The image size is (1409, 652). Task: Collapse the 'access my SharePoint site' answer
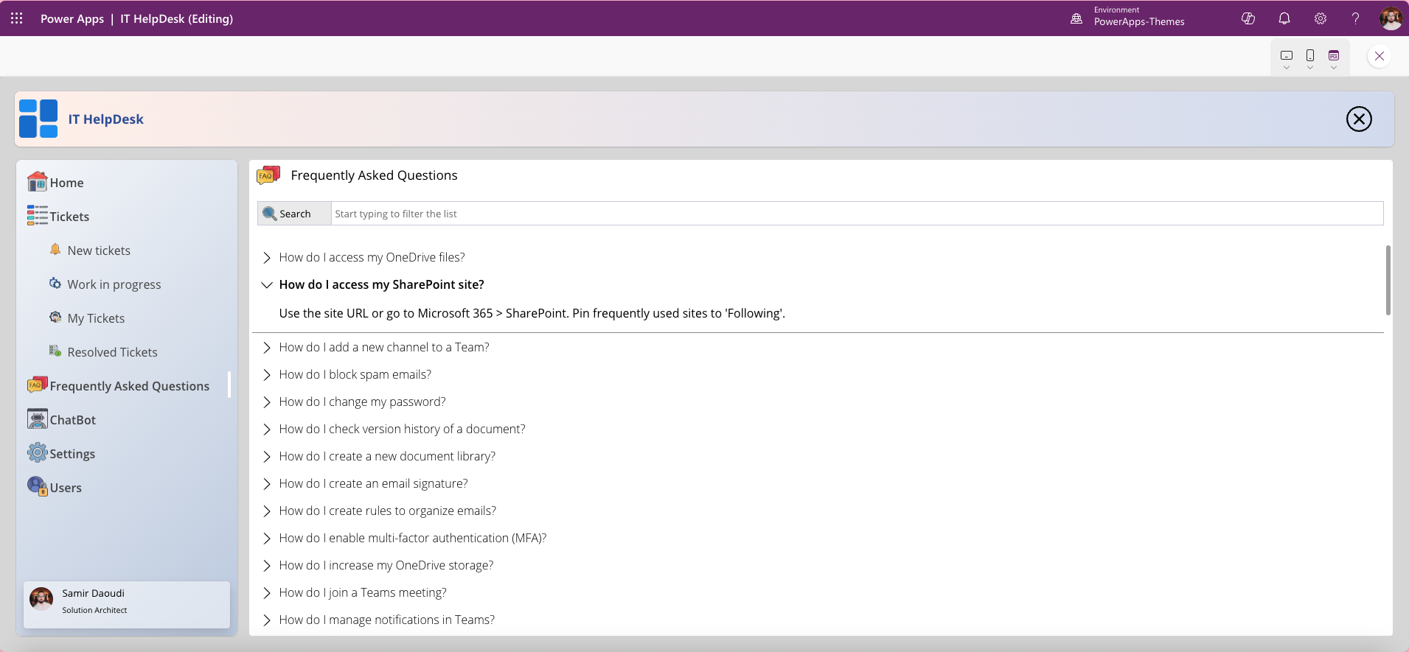click(267, 285)
